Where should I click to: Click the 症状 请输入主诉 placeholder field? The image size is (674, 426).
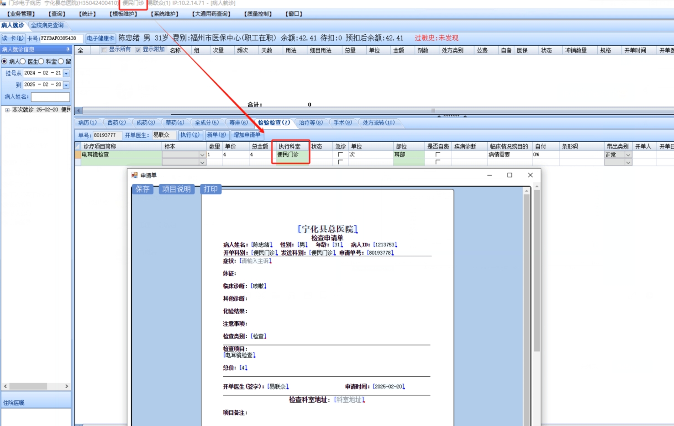(255, 261)
